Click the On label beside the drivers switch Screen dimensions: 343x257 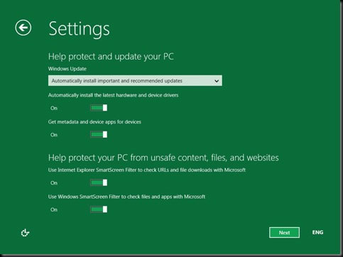[x=54, y=108]
